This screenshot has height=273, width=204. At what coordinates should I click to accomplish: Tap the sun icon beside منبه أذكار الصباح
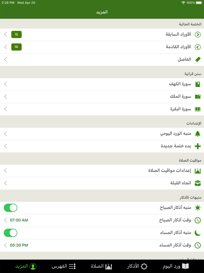pos(198,208)
